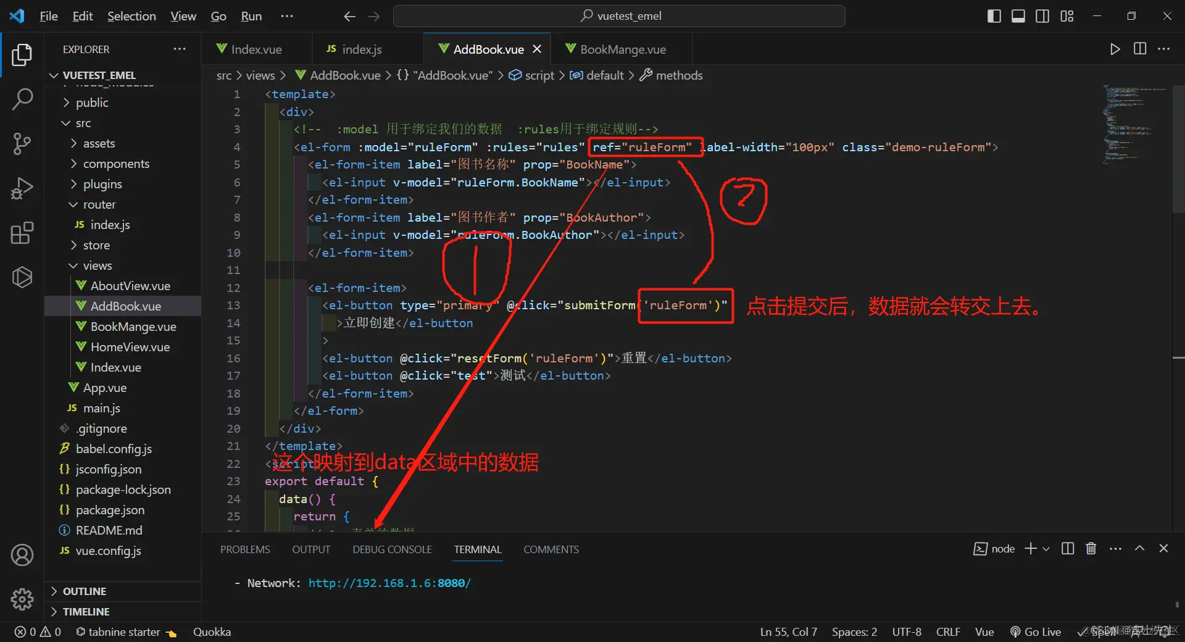Switch to the PROBLEMS panel tab
This screenshot has width=1185, height=642.
(245, 549)
